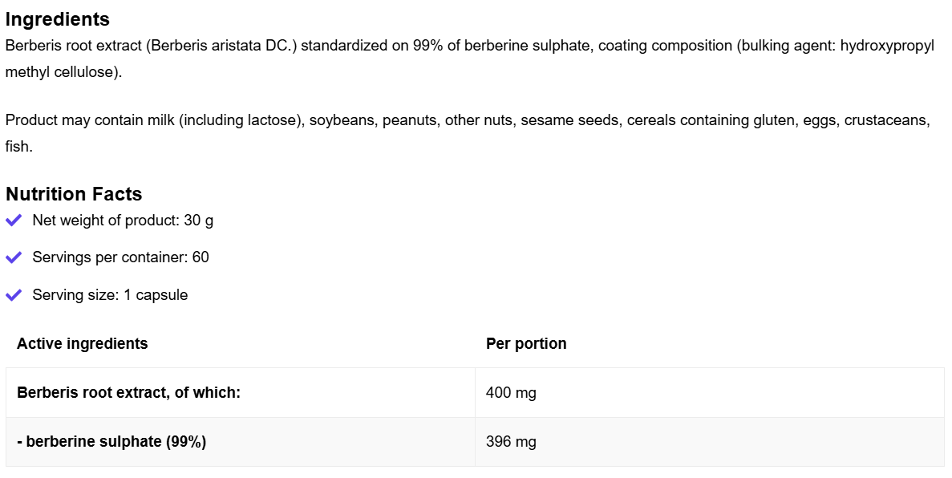Click the 'Product may contain milk' text

pos(91,120)
